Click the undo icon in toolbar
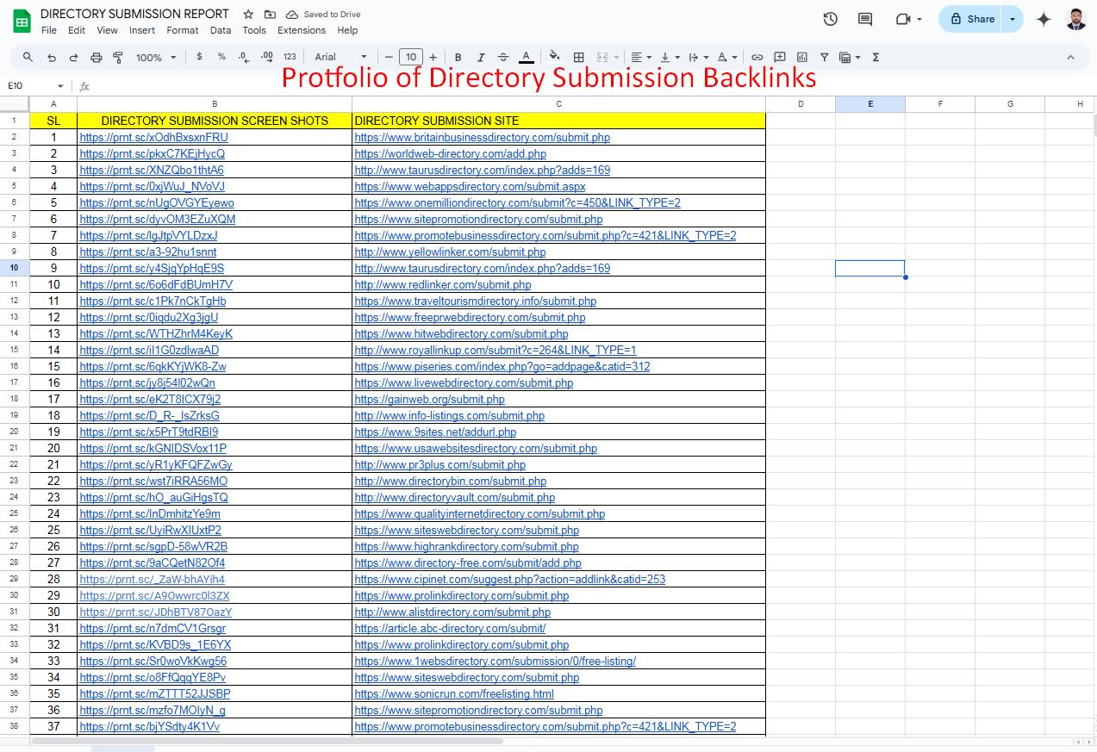This screenshot has height=752, width=1097. click(52, 58)
